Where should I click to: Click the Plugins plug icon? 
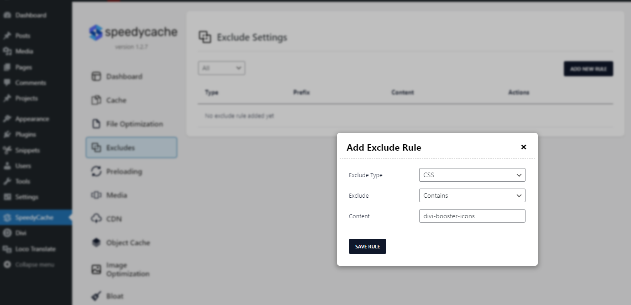pyautogui.click(x=7, y=134)
